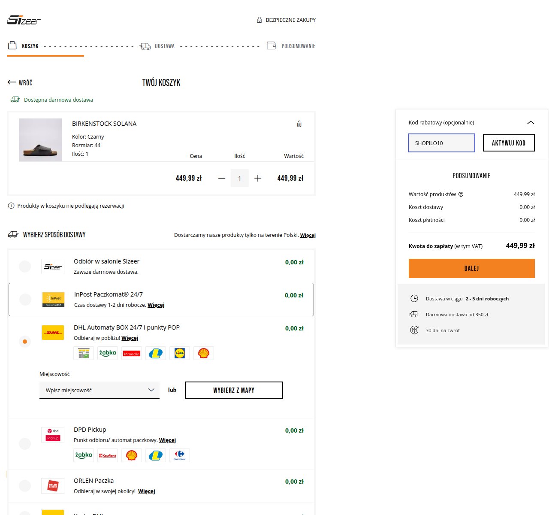Click the Sizeer store pickup logo
The image size is (549, 515).
click(x=53, y=267)
